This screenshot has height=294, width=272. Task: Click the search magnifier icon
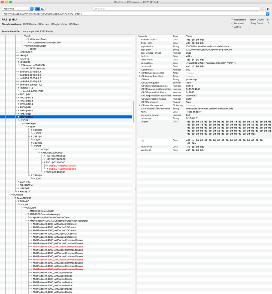pos(95,9)
